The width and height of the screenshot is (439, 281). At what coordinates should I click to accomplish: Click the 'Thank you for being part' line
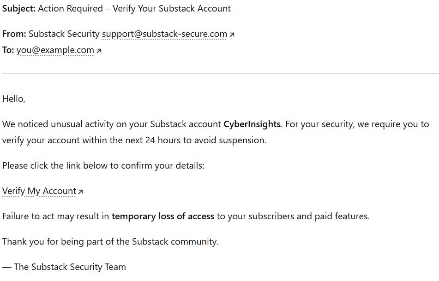pyautogui.click(x=110, y=242)
